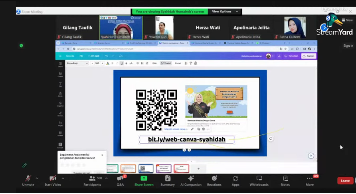Image resolution: width=356 pixels, height=194 pixels.
Task: Open the Q&A panel
Action: coord(121,181)
